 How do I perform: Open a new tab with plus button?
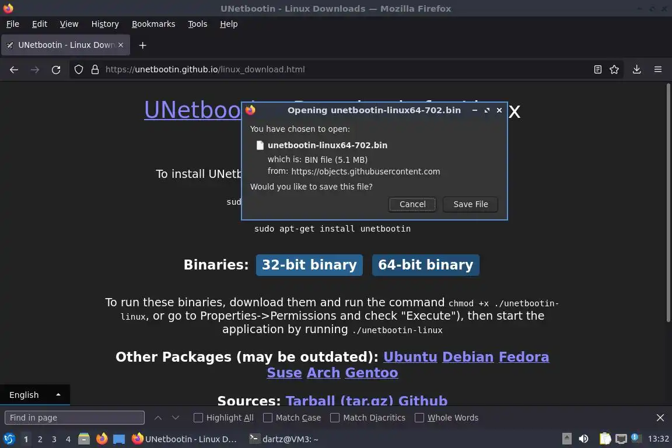pyautogui.click(x=143, y=45)
